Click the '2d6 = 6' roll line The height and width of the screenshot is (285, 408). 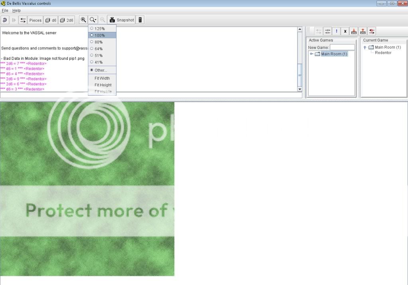[24, 84]
